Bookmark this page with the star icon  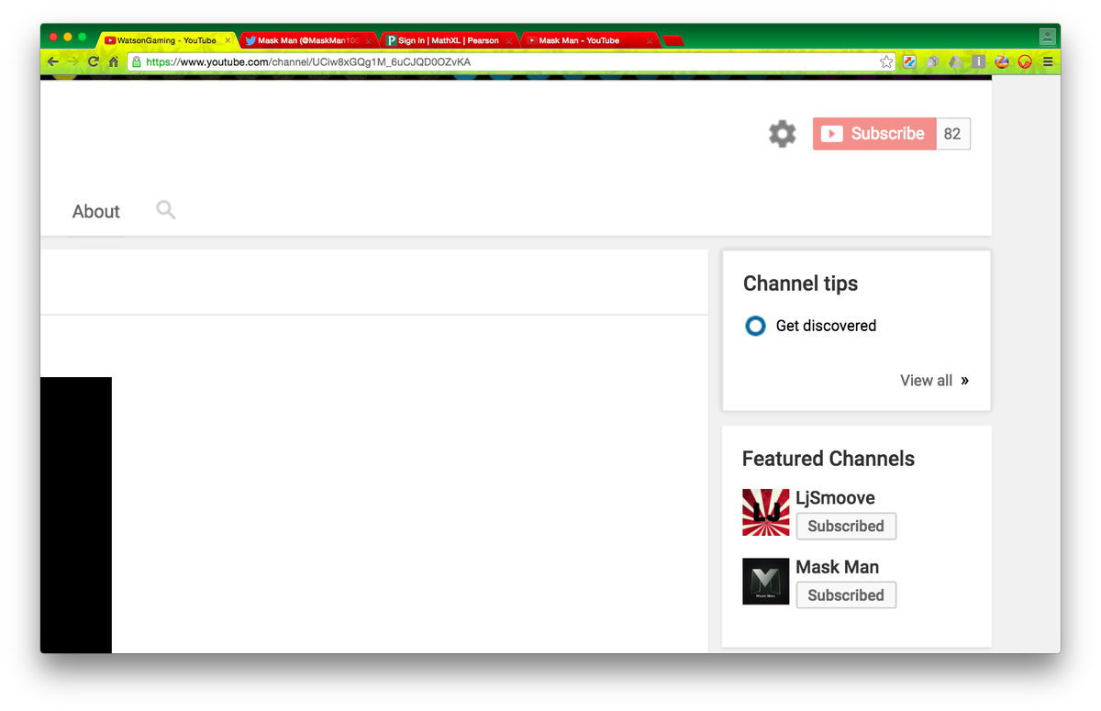[886, 62]
